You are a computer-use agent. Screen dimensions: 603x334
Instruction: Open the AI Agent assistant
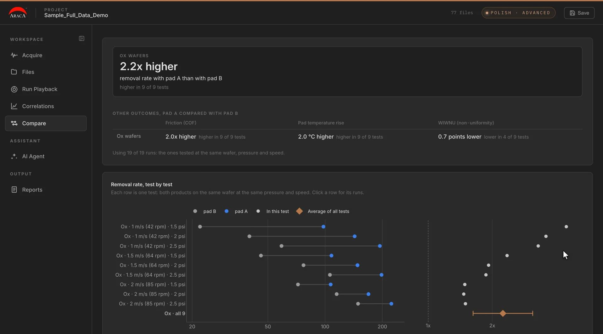[x=46, y=156]
